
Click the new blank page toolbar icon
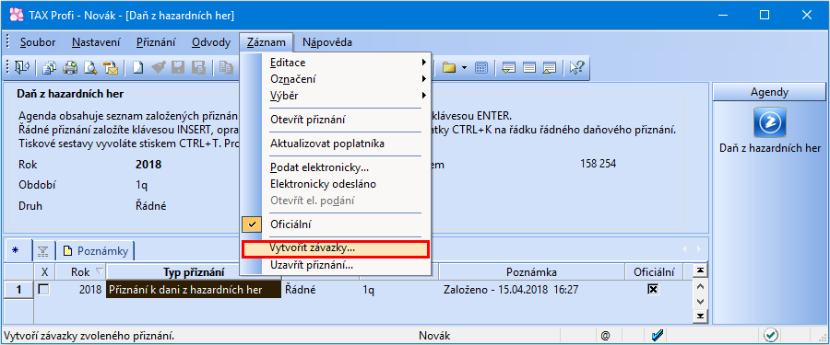click(137, 68)
